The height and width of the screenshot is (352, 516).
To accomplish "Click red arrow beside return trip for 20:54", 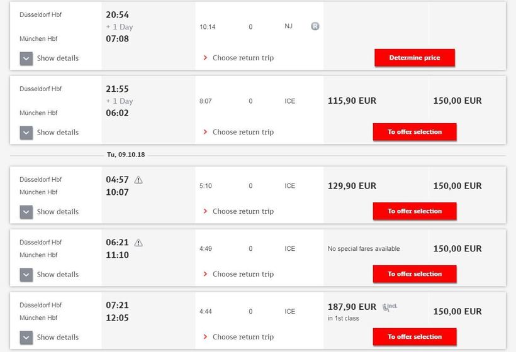I will [205, 58].
